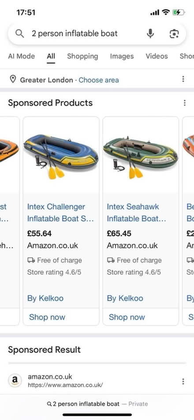
Task: Tap the By Kelkoo link on the Seahawk card
Action: (125, 298)
